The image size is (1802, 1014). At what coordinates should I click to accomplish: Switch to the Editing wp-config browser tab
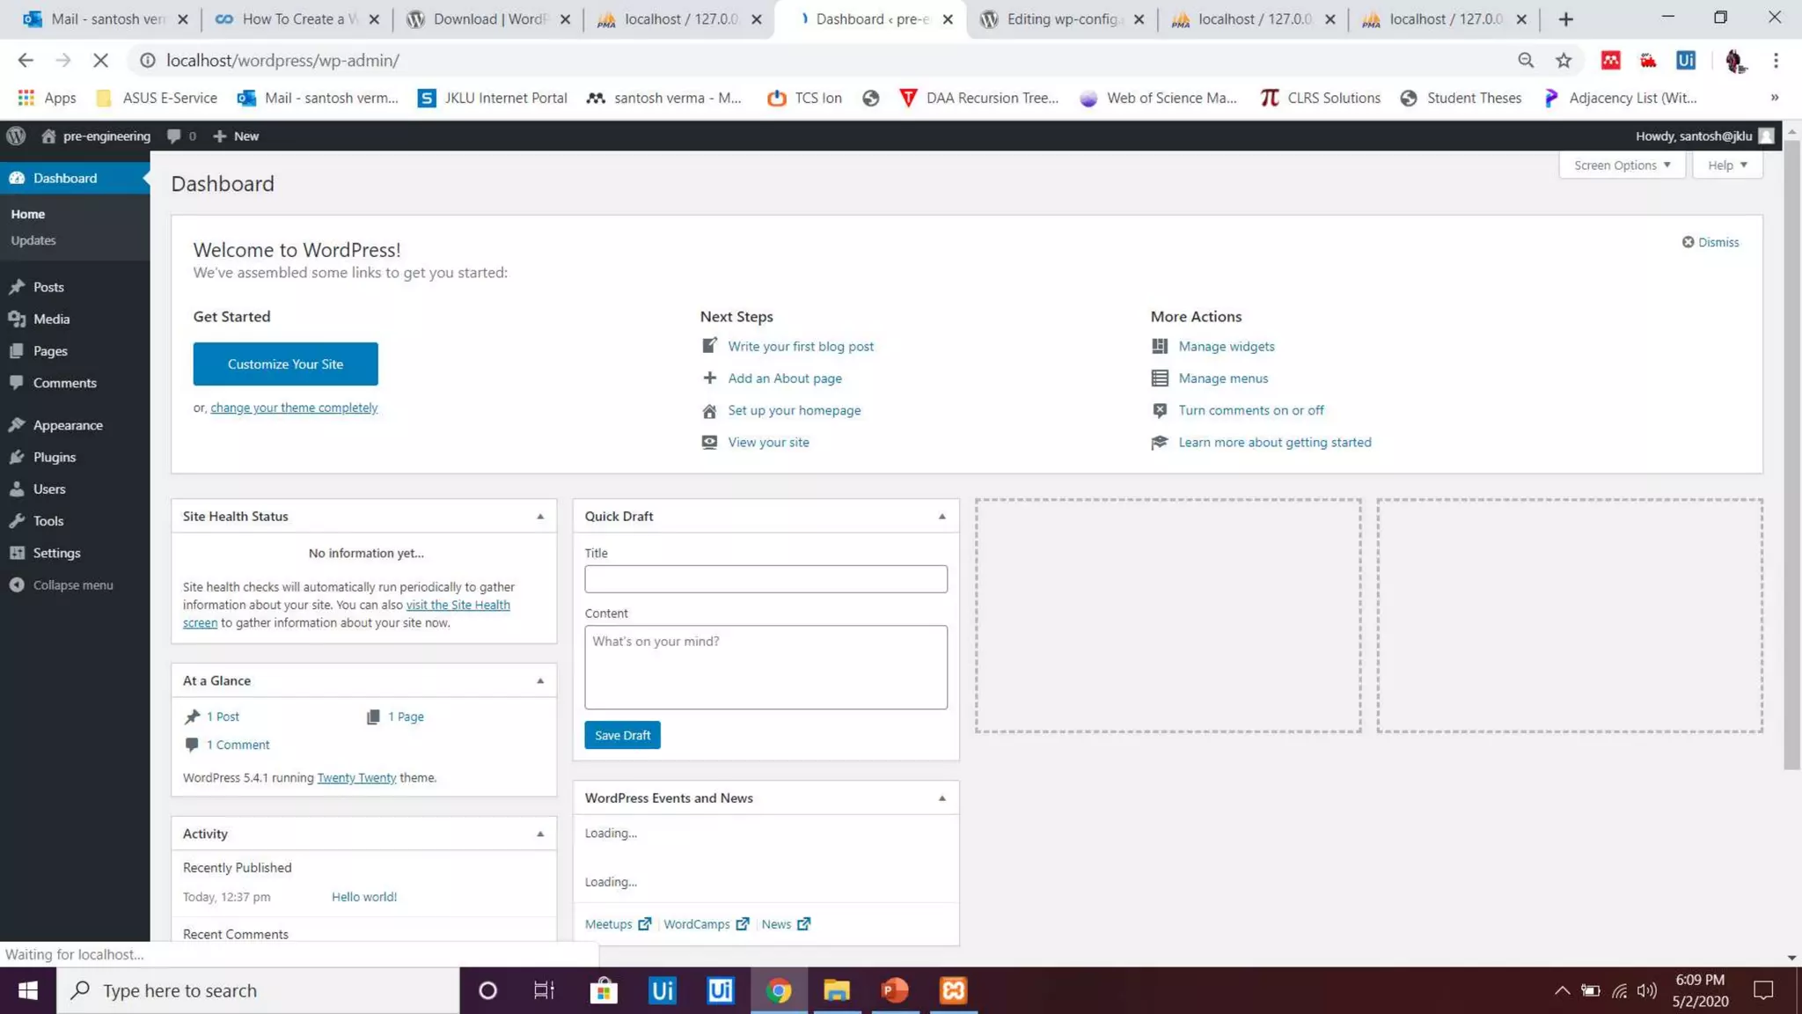pyautogui.click(x=1061, y=18)
